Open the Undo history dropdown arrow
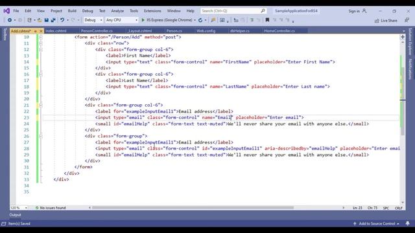The height and width of the screenshot is (233, 415). click(x=67, y=20)
